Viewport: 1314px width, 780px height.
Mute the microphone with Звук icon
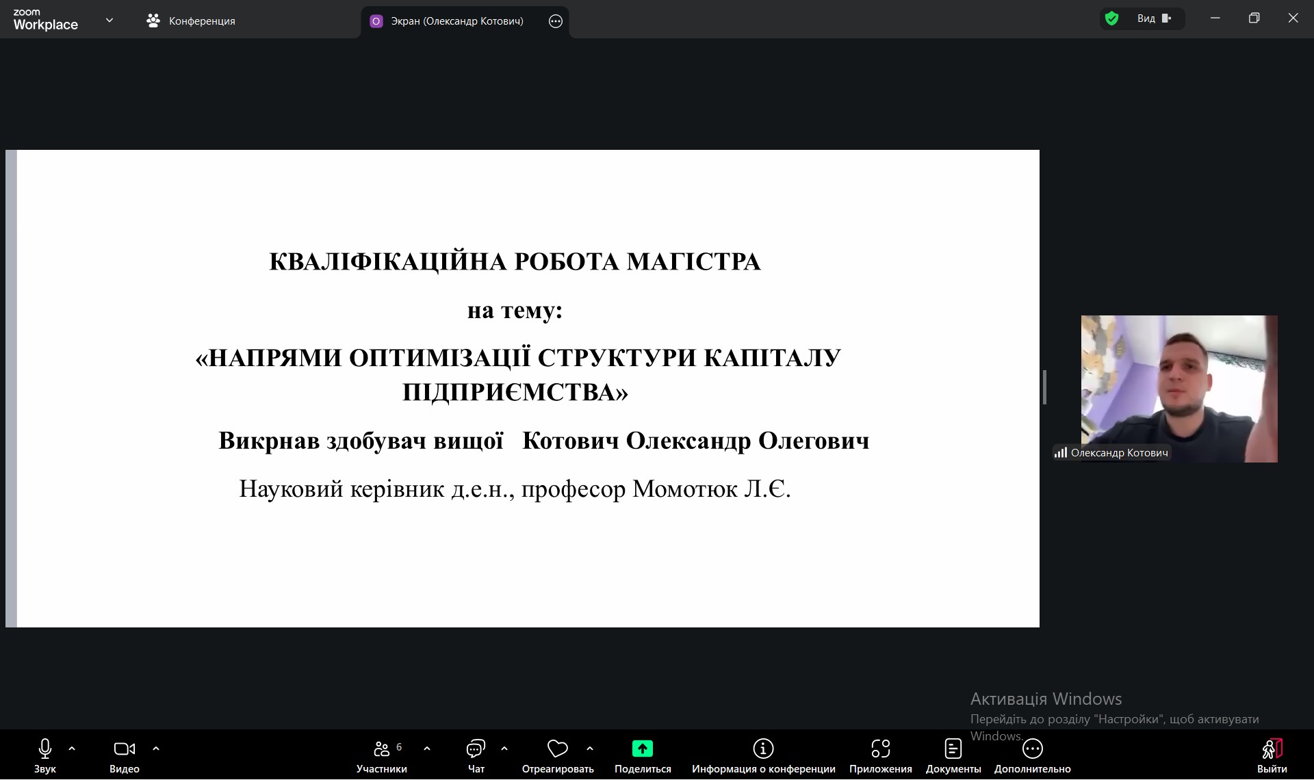(x=45, y=749)
